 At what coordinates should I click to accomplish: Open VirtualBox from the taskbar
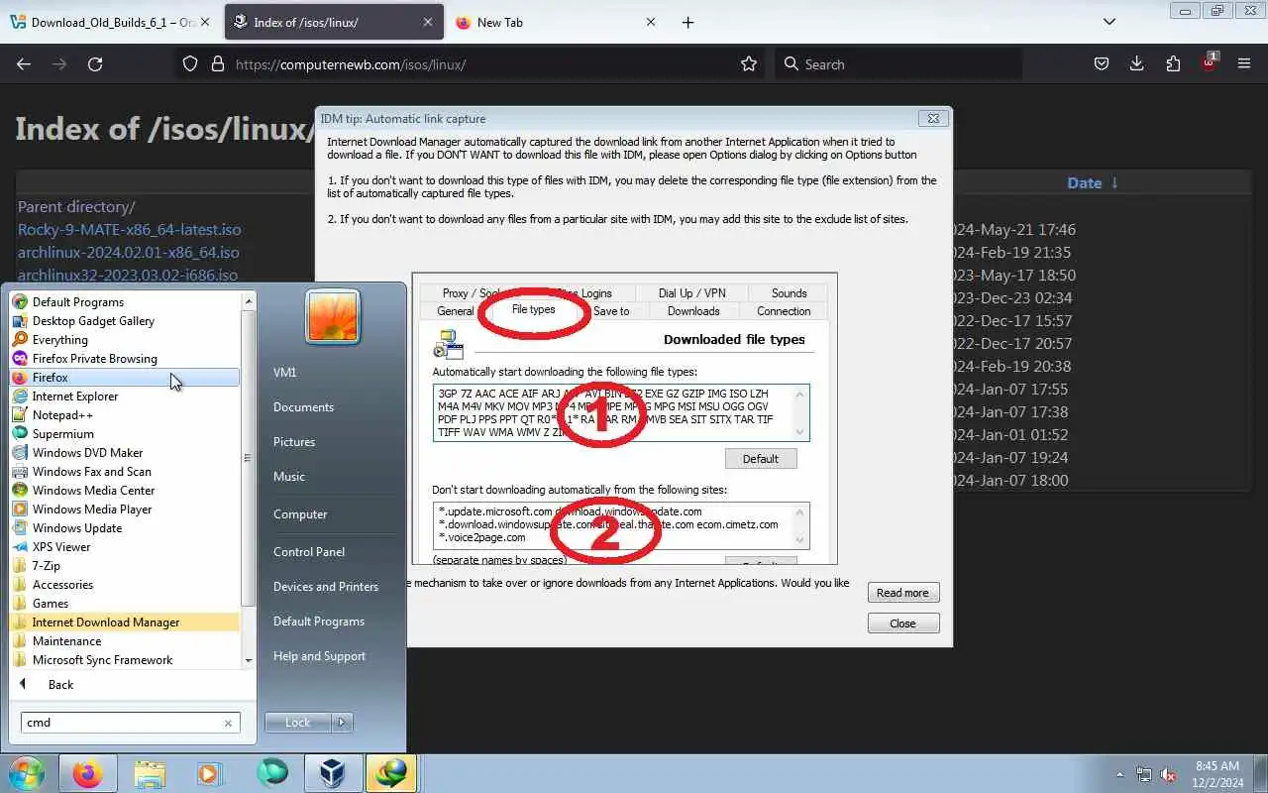click(333, 773)
